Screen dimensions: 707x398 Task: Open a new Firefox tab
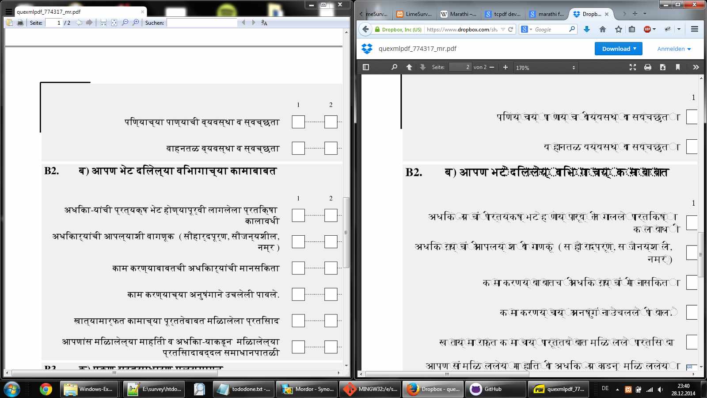pos(635,14)
